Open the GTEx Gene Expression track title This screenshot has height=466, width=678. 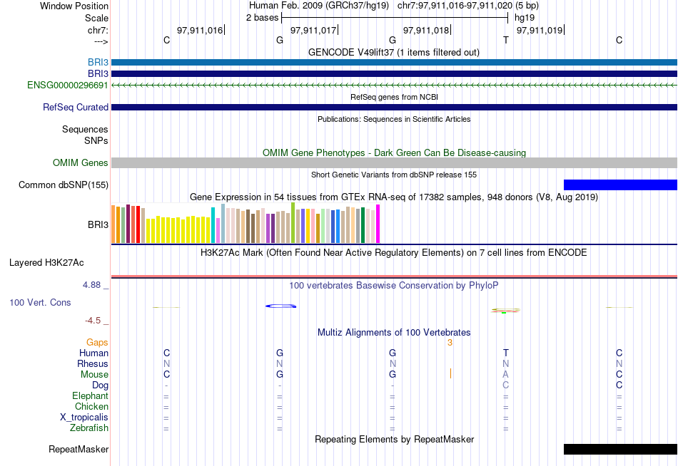394,197
